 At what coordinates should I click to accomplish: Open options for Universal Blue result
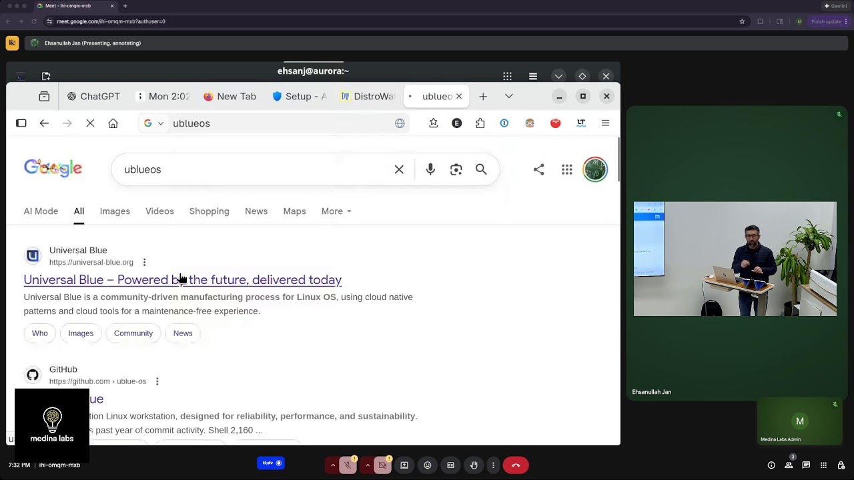pyautogui.click(x=144, y=263)
